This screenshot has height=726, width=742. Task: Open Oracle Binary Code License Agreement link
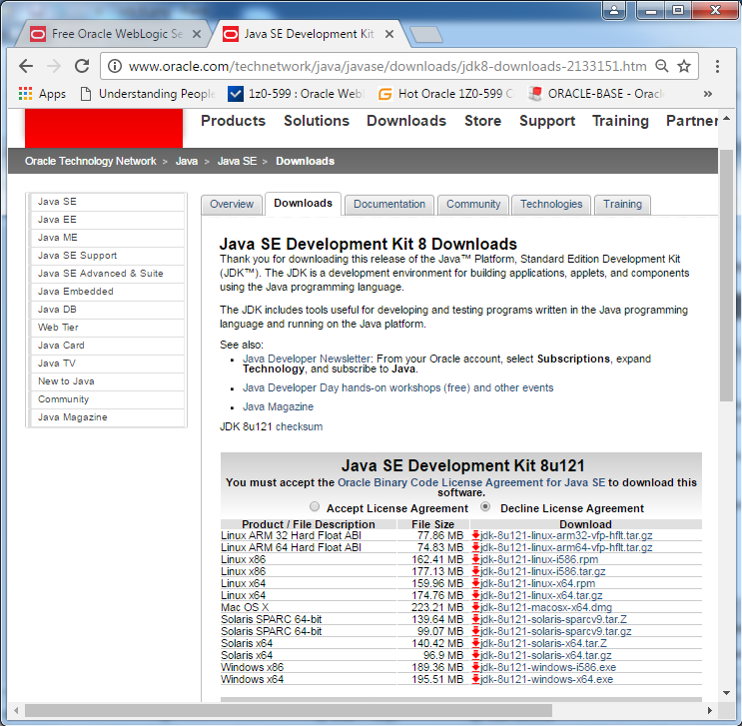pos(471,482)
